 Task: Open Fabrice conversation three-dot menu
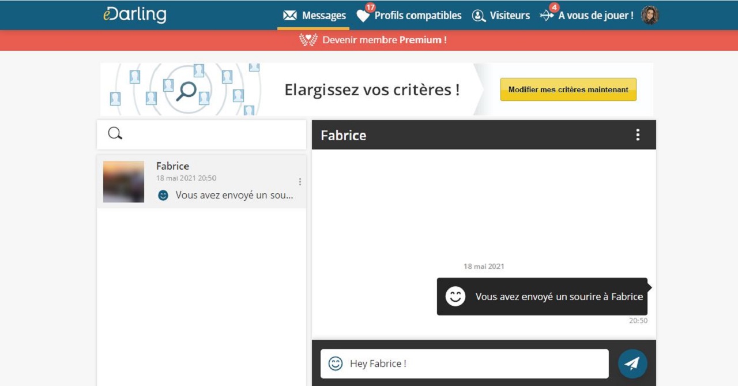click(x=299, y=181)
